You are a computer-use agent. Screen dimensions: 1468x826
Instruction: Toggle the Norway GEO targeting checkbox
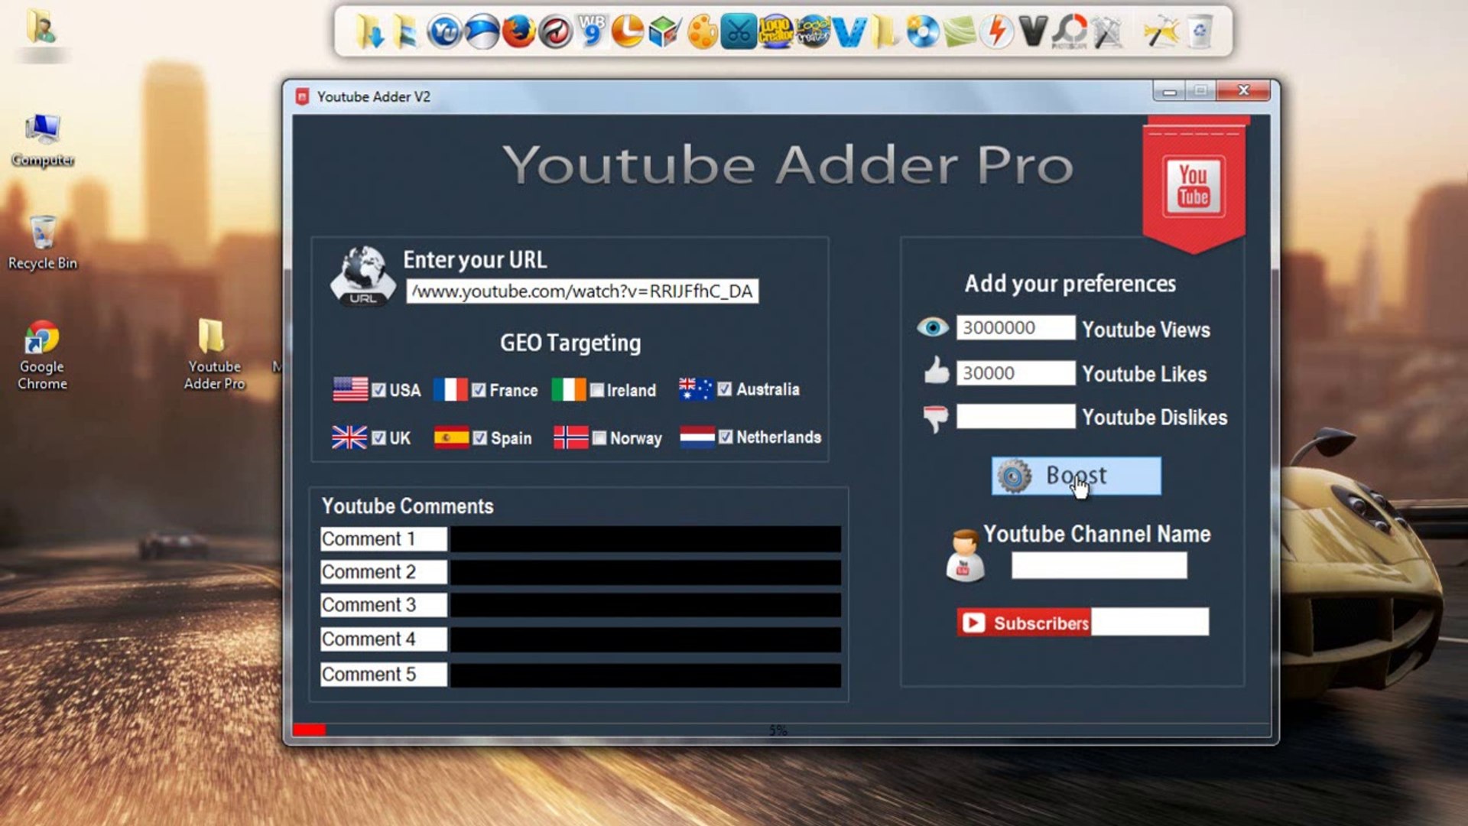pos(599,436)
